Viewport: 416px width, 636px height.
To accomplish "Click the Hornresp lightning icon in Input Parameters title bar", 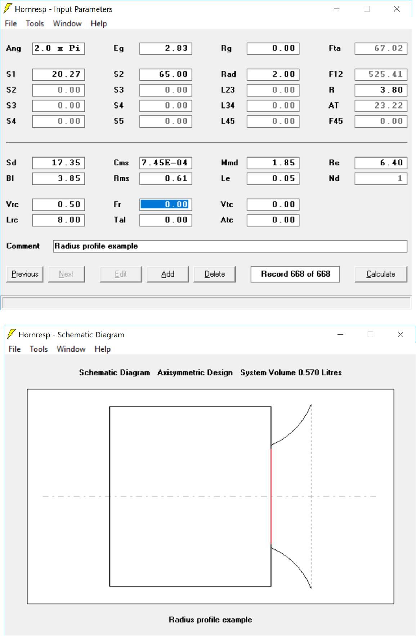I will tap(8, 9).
